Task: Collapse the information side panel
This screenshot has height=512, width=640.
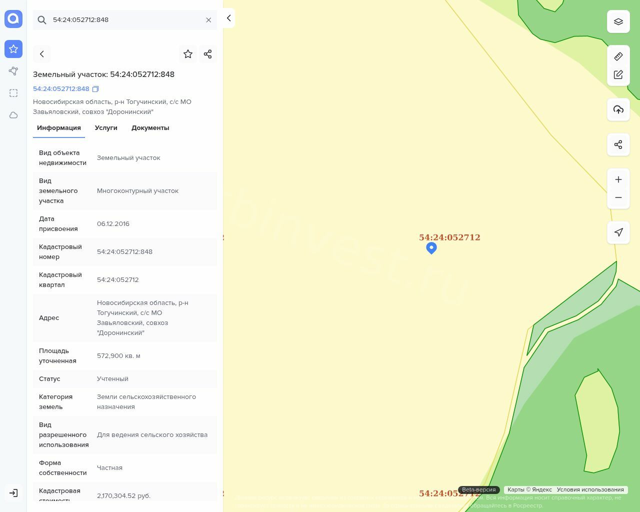Action: click(228, 18)
